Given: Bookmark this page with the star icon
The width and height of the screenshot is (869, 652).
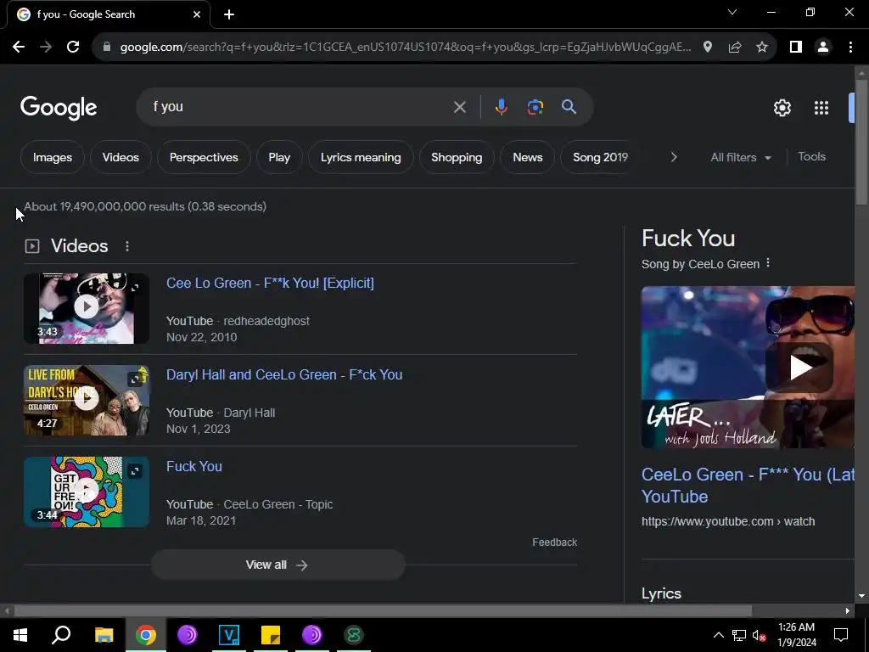Looking at the screenshot, I should 762,48.
